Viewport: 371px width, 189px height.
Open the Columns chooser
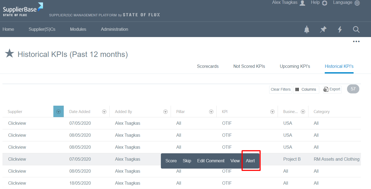[x=306, y=89]
